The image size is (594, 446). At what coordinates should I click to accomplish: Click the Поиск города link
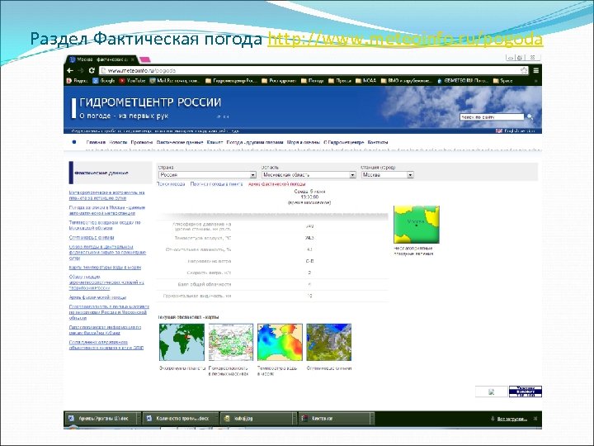click(x=171, y=184)
